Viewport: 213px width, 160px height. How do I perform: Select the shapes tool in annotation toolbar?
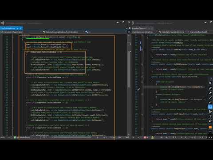click(x=210, y=112)
